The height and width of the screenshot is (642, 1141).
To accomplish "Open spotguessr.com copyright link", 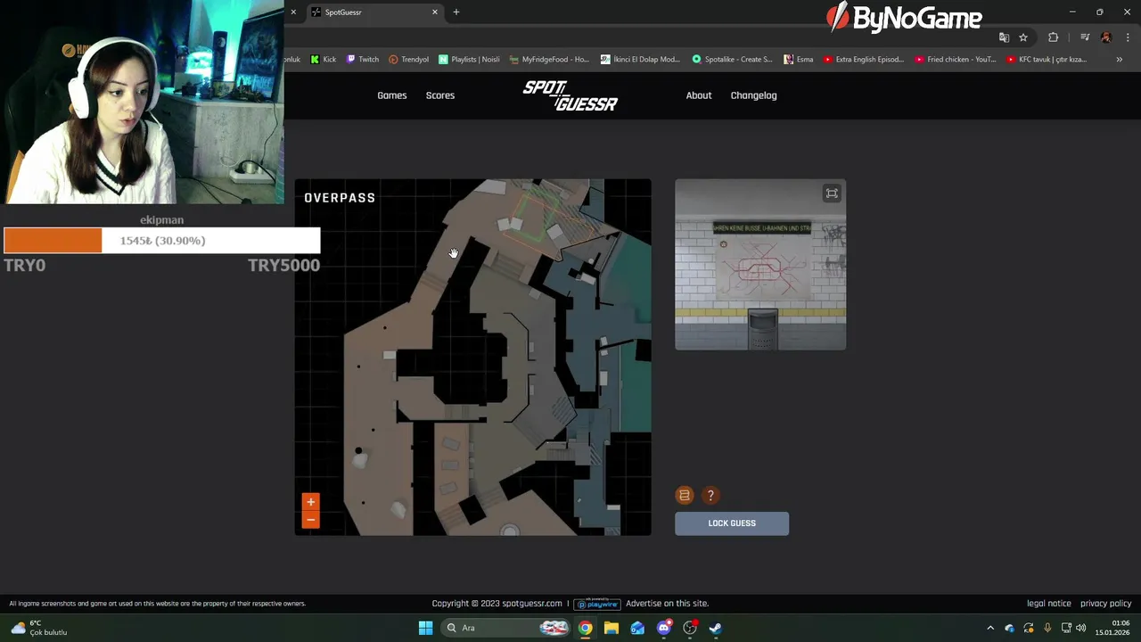I will point(532,604).
